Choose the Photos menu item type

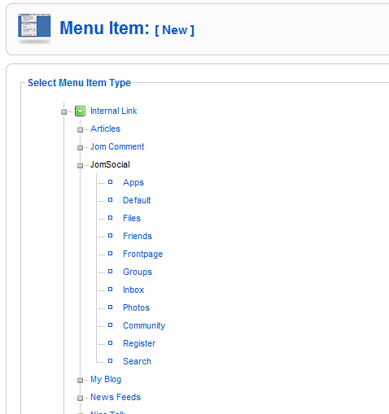[136, 307]
